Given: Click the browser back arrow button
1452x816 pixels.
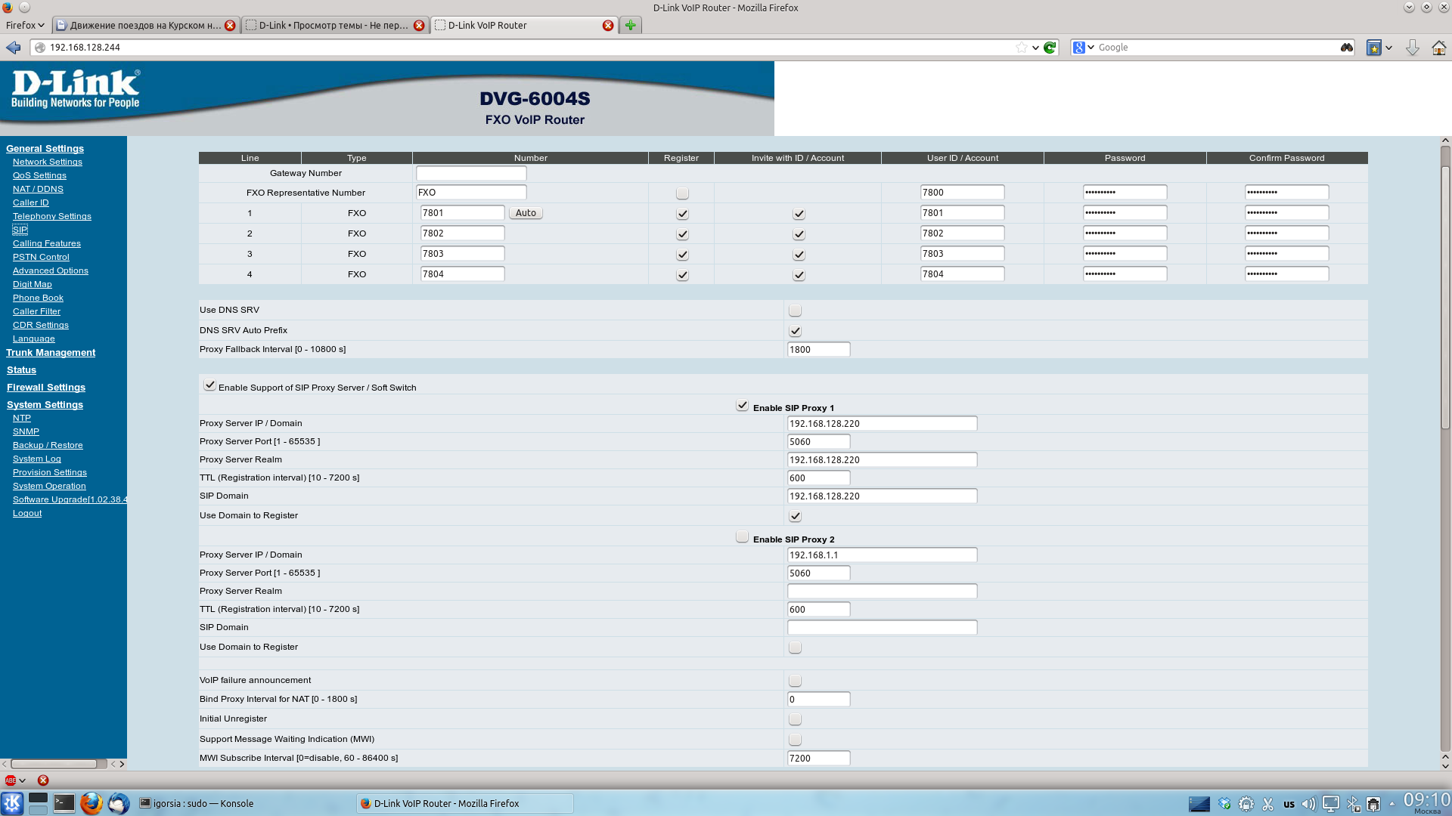Looking at the screenshot, I should pyautogui.click(x=14, y=48).
